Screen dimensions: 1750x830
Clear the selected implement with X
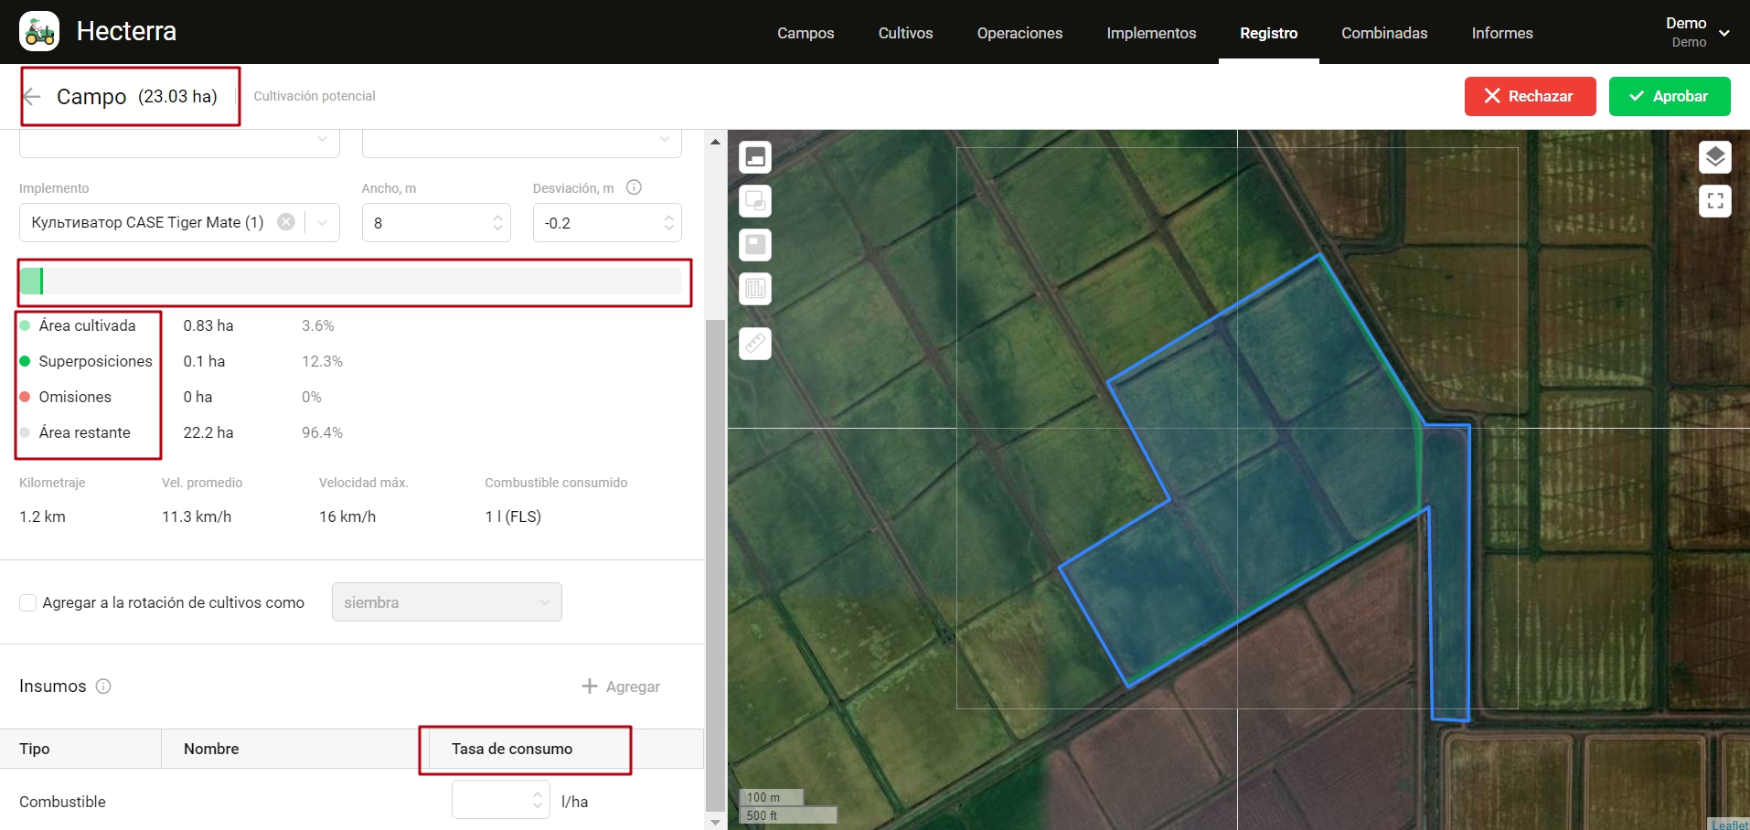286,222
